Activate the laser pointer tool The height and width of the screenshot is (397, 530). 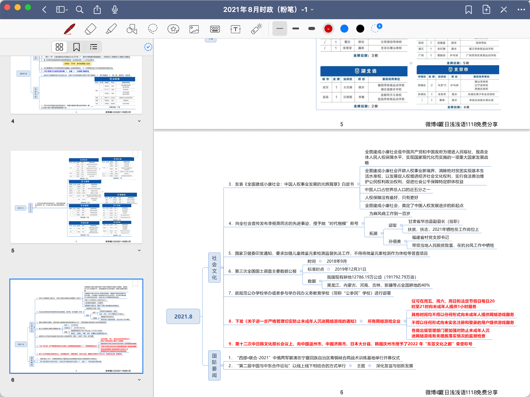(x=256, y=29)
